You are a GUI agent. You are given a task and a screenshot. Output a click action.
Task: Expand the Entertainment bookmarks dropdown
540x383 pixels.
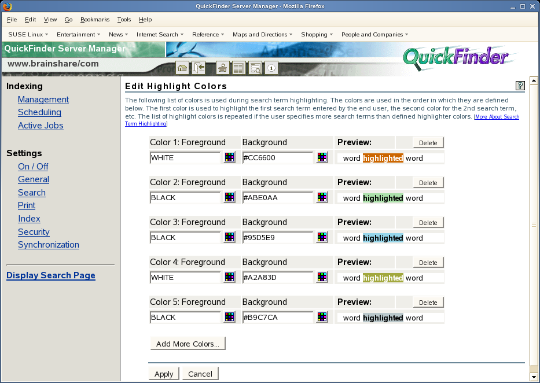[79, 34]
